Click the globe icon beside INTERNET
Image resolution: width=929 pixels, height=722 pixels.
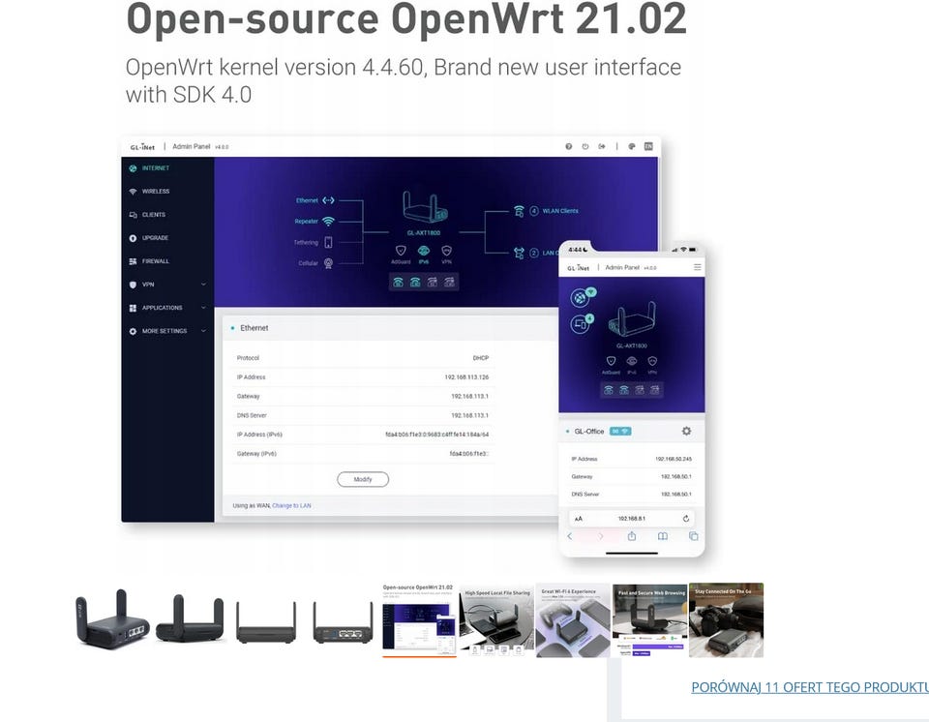(x=133, y=168)
